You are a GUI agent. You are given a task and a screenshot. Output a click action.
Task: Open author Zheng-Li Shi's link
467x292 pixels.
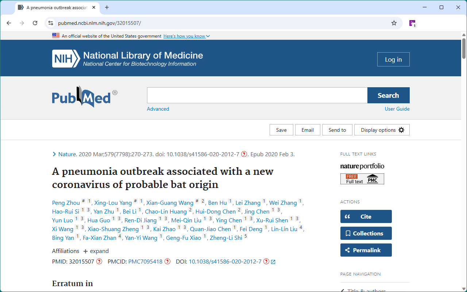pyautogui.click(x=226, y=238)
